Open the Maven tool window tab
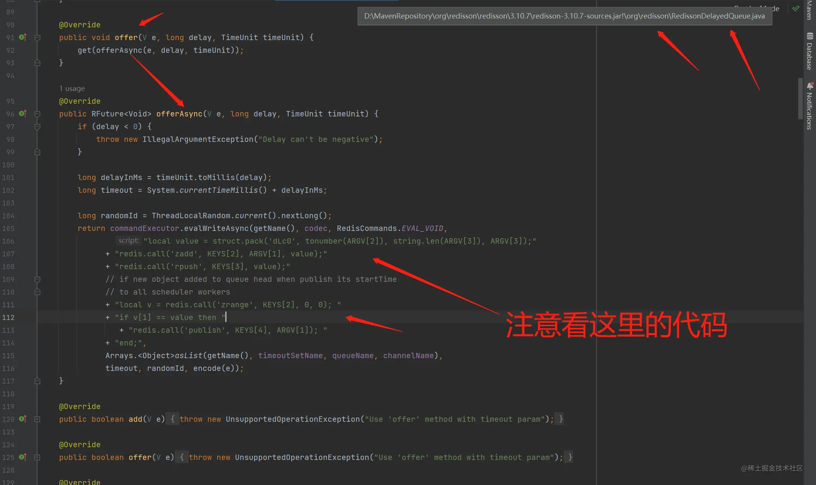This screenshot has width=816, height=485. click(809, 10)
